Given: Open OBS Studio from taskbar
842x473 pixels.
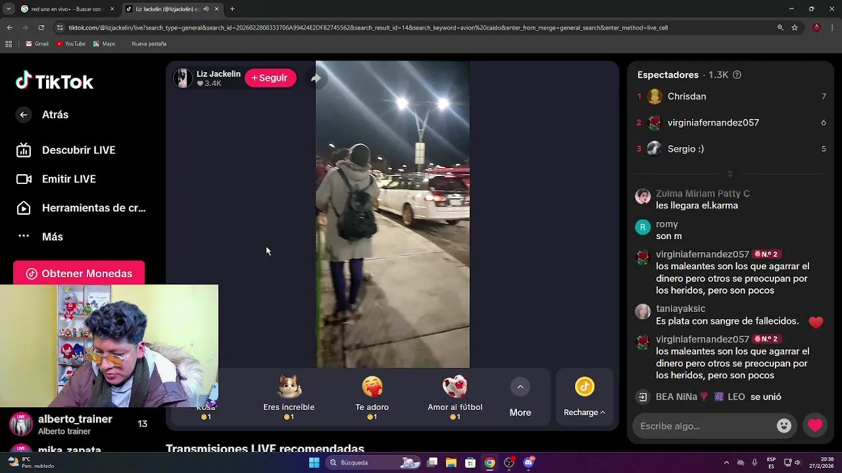Looking at the screenshot, I should coord(509,462).
